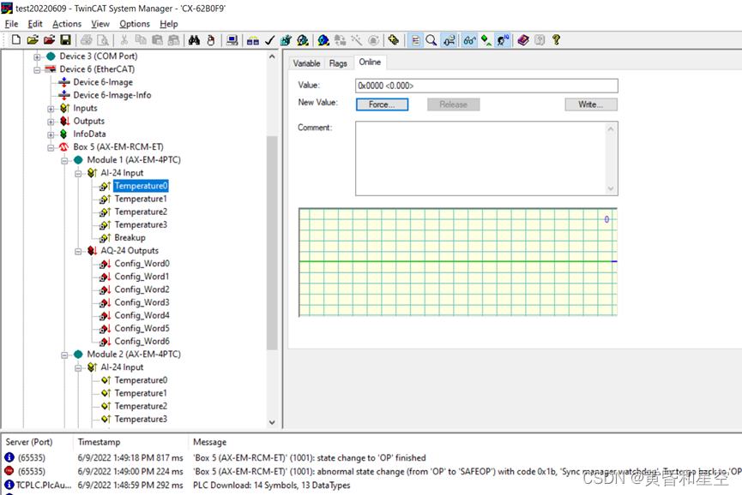Select Config_Word4 output variable
The width and height of the screenshot is (742, 495).
[x=142, y=315]
